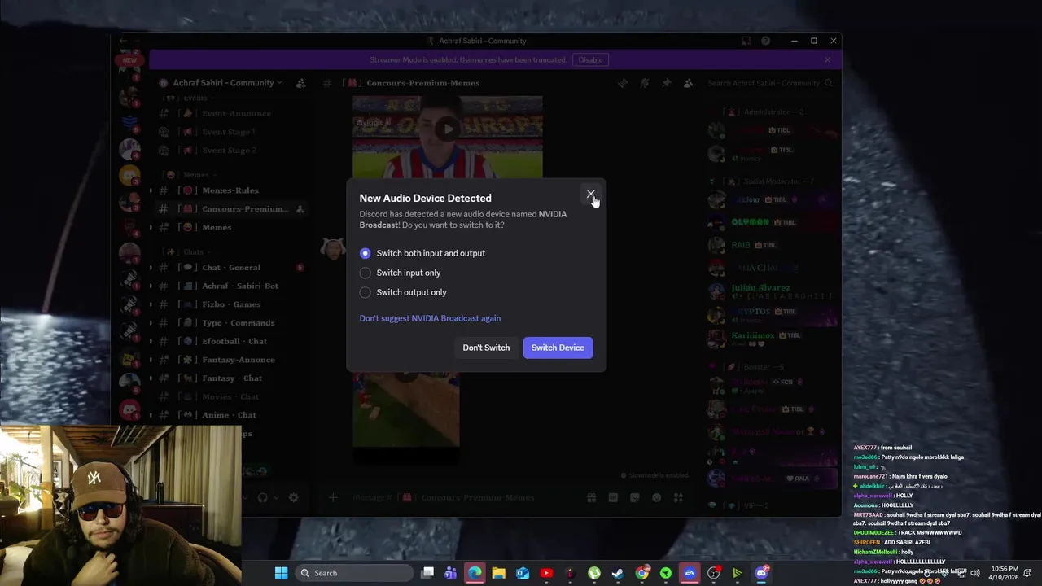Open Microsoft Edge from taskbar
Screen dimensions: 1042x586
coord(475,573)
